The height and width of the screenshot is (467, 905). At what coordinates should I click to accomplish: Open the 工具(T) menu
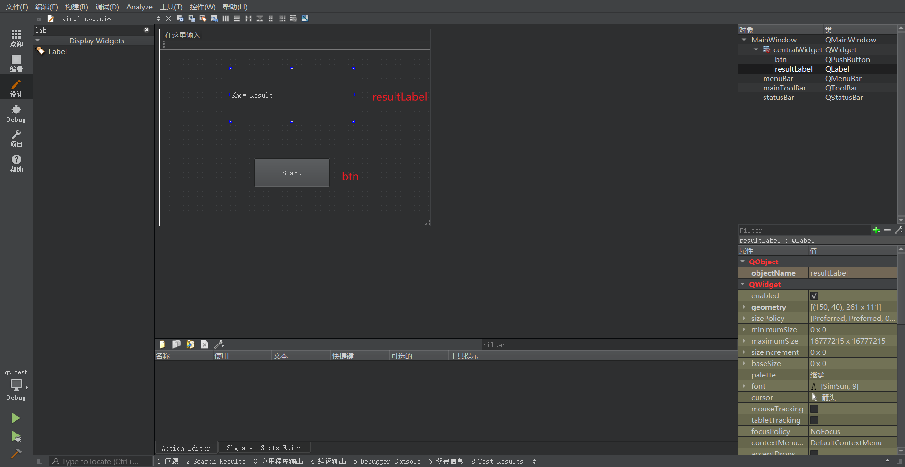(x=171, y=7)
